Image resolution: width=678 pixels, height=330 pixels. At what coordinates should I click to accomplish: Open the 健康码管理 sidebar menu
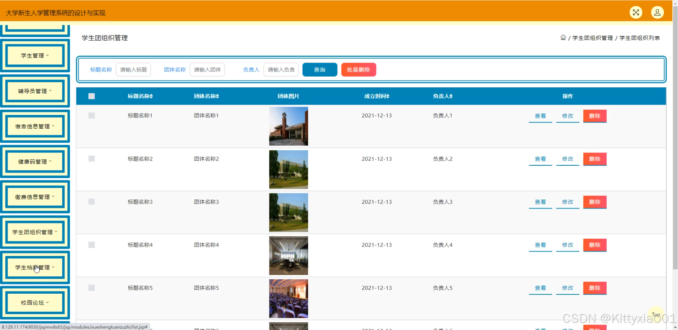coord(35,162)
